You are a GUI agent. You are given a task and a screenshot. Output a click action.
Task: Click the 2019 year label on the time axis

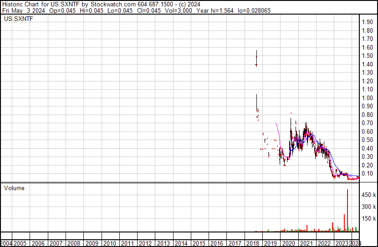pos(271,244)
